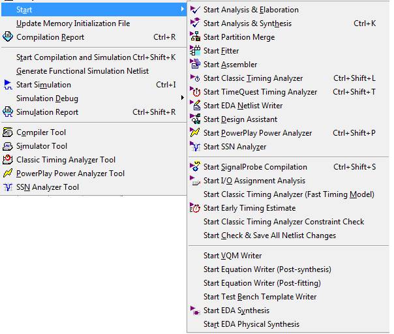Choose Update Memory Initialization File
This screenshot has height=334, width=394.
coord(72,23)
